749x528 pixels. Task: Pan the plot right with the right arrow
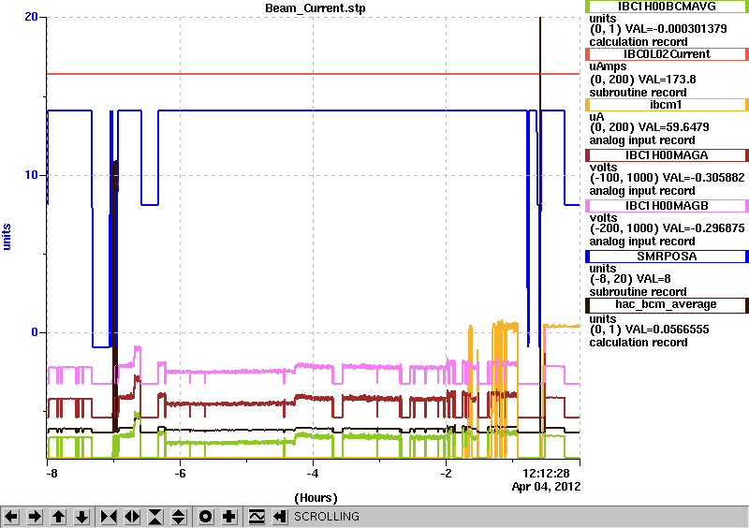[x=35, y=517]
